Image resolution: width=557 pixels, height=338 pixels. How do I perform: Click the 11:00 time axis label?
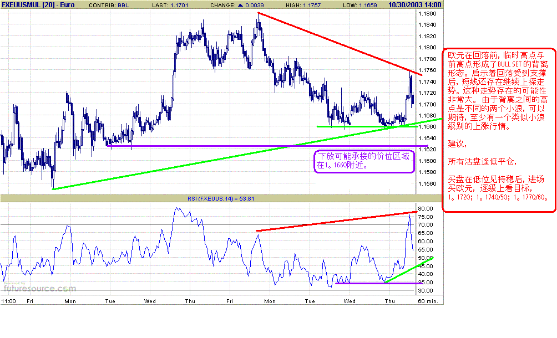pos(8,301)
